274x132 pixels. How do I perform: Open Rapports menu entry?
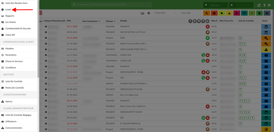click(10, 16)
